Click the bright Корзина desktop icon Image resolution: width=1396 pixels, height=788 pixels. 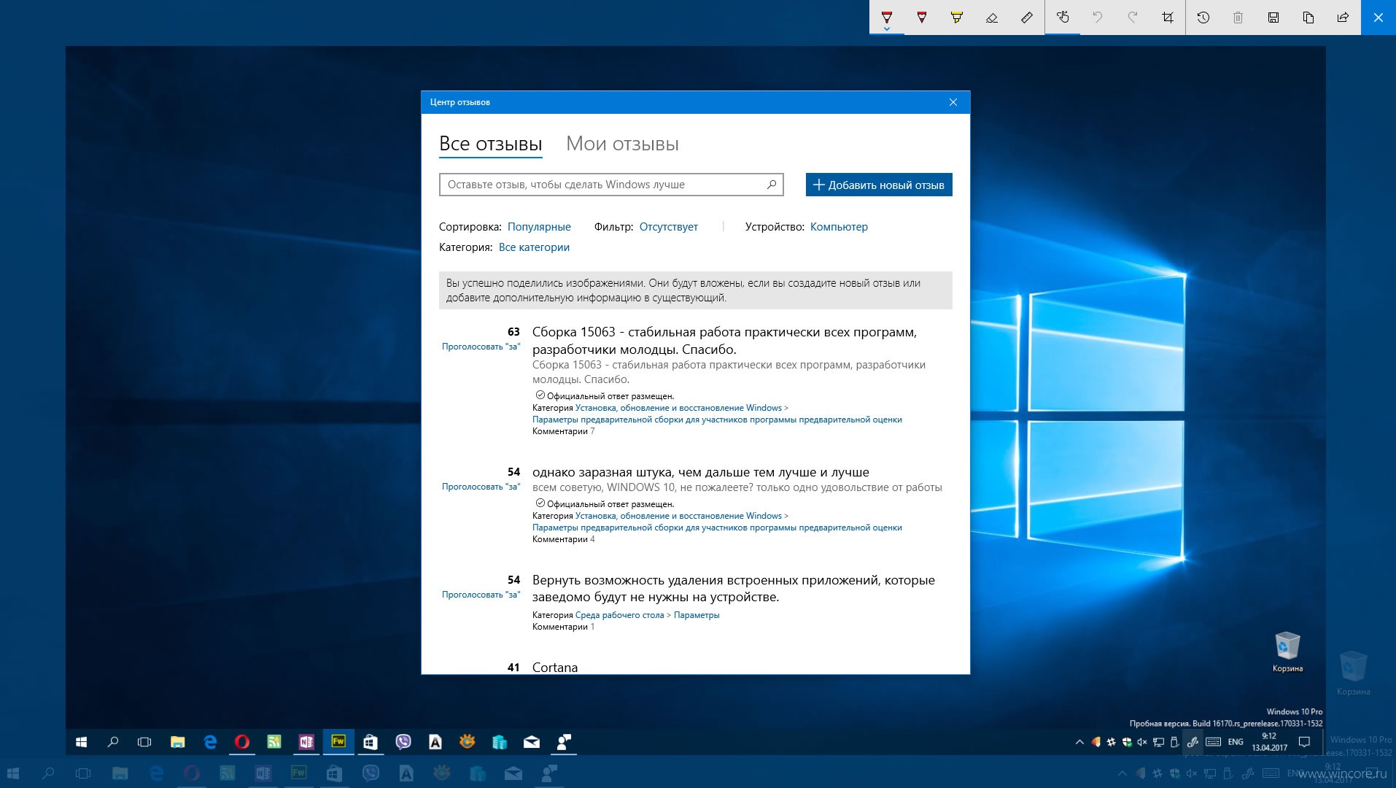(1287, 652)
